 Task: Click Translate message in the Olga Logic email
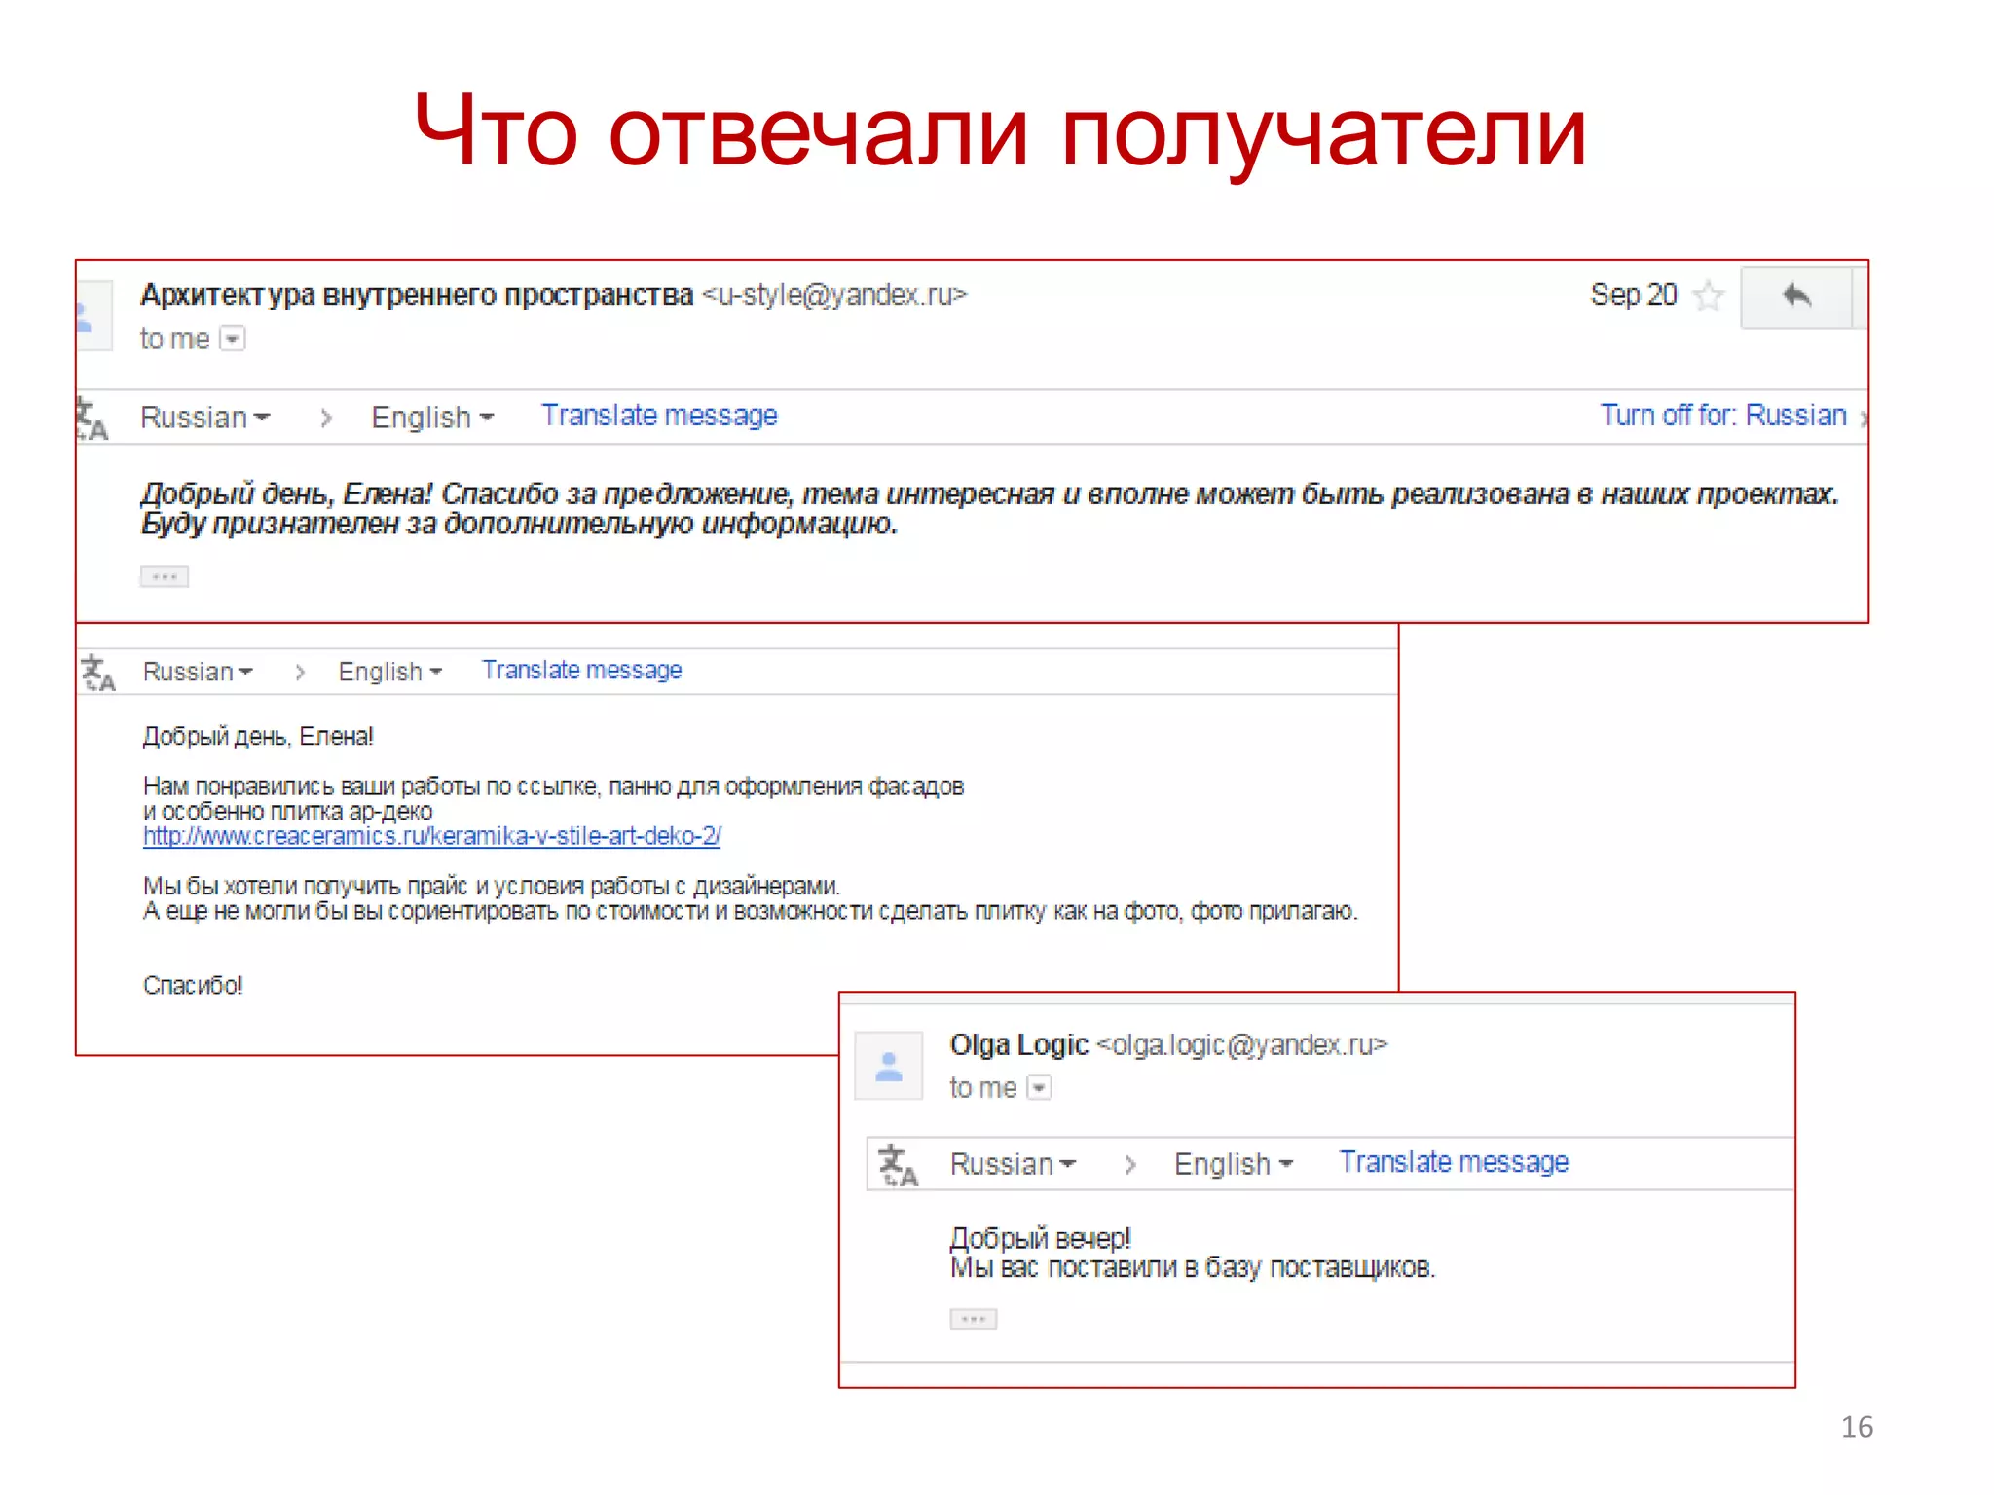(1454, 1162)
